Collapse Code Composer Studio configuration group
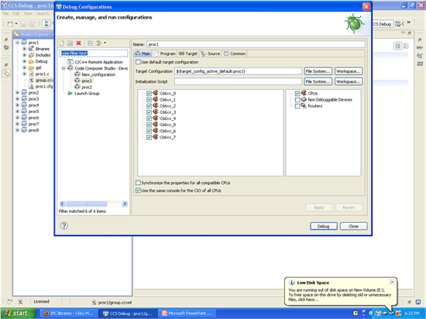 click(x=64, y=68)
